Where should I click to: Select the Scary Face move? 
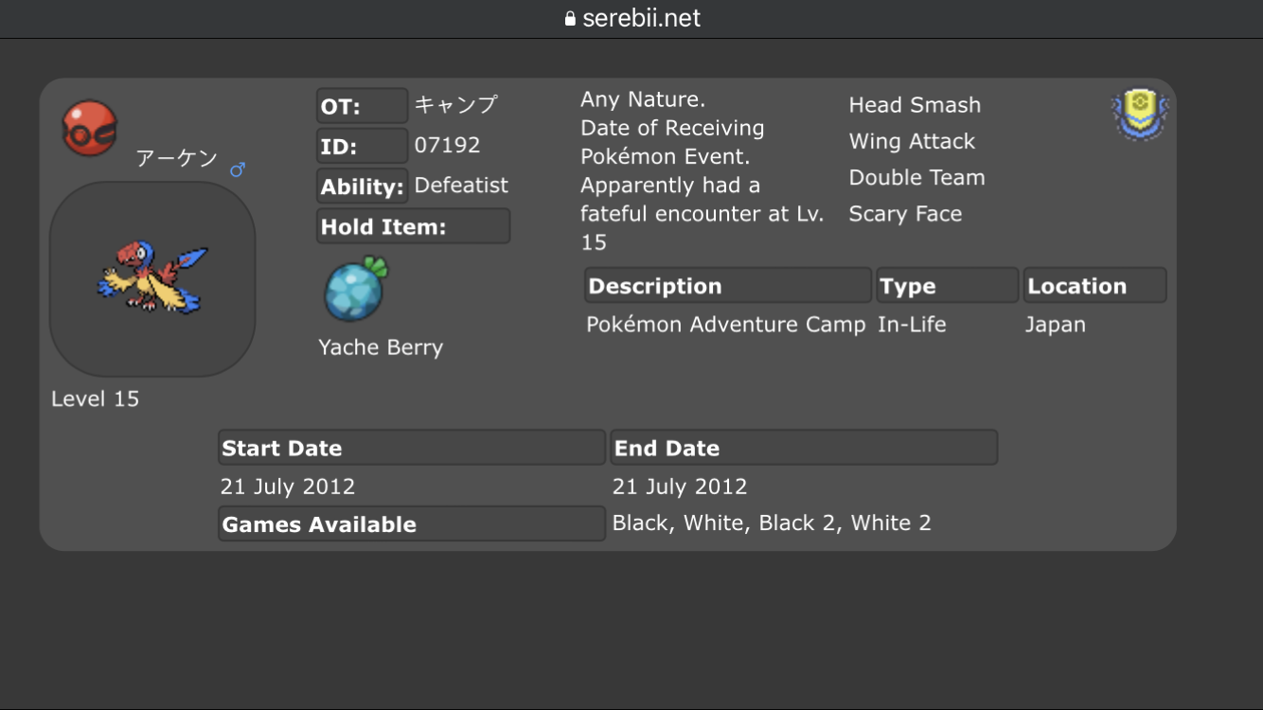coord(905,214)
